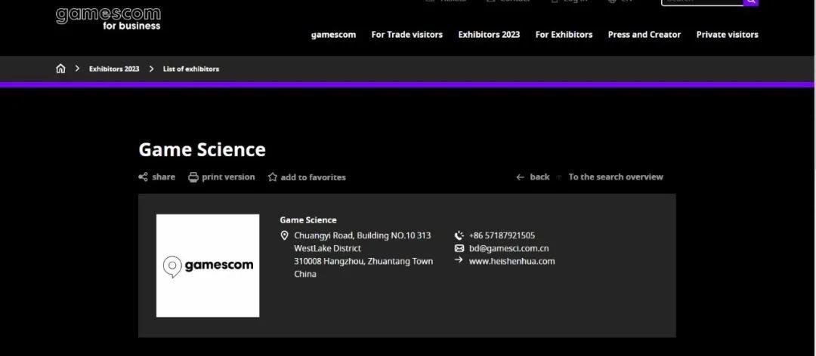Click the gamescom exhibitor logo thumbnail
This screenshot has width=816, height=356.
(208, 265)
